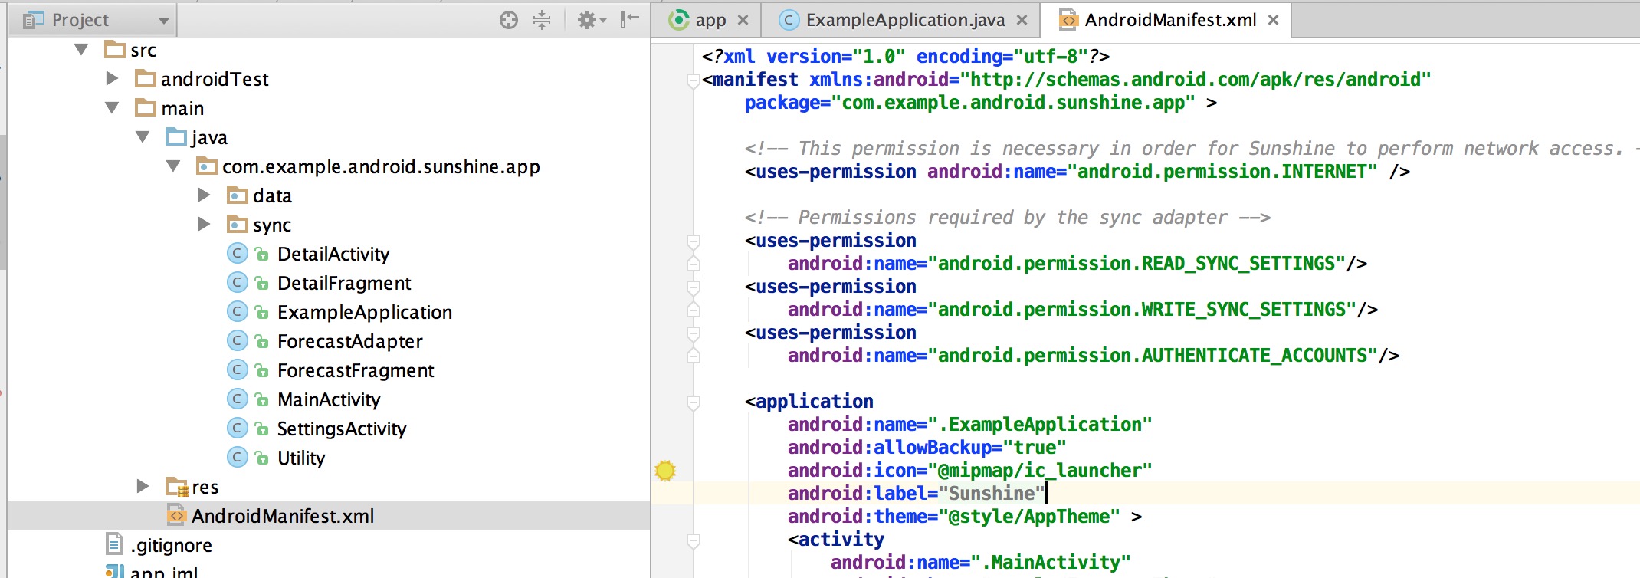Fold the READ_SYNC_SETTINGS uses-permission block

(693, 241)
